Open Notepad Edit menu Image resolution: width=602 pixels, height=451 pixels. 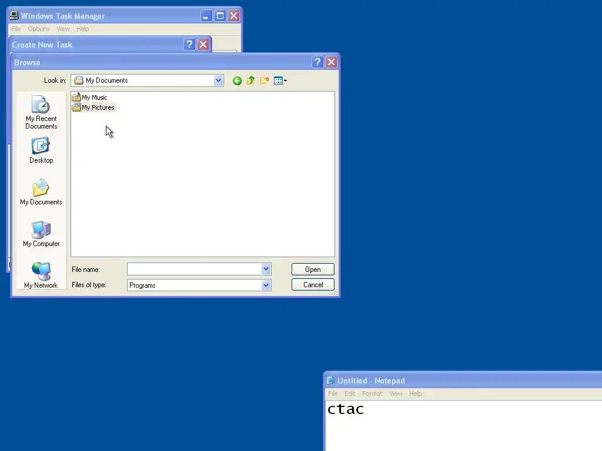(350, 393)
